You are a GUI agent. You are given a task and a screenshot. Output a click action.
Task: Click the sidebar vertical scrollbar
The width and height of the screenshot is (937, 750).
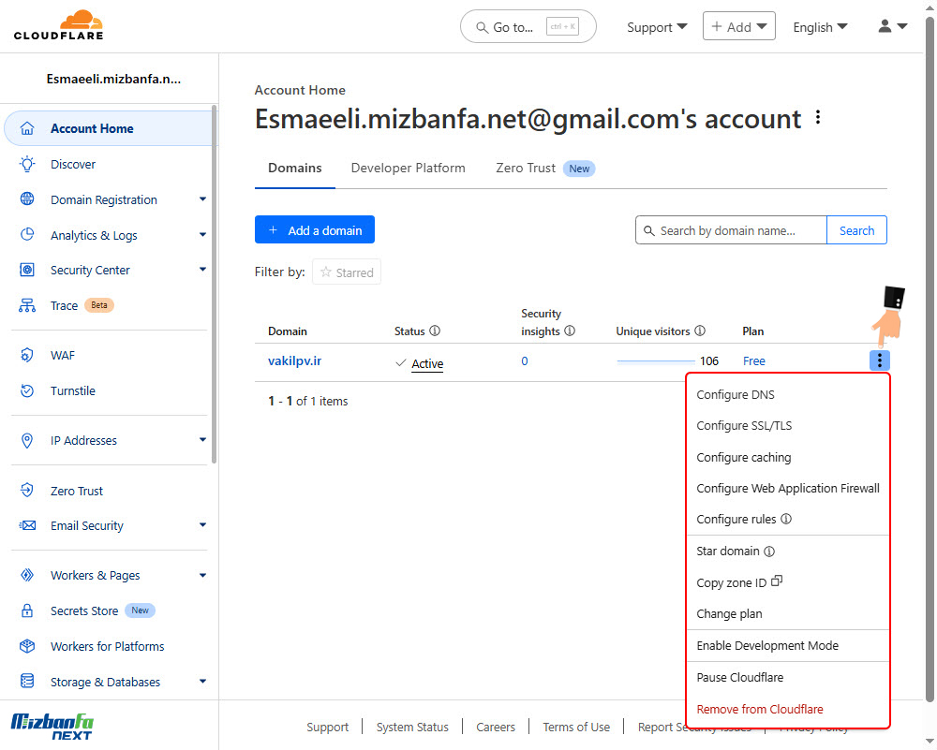pyautogui.click(x=214, y=285)
